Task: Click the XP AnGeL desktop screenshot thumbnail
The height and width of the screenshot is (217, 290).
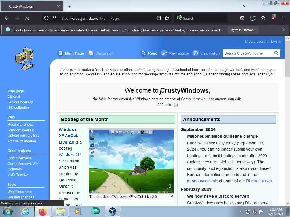Action: click(131, 161)
